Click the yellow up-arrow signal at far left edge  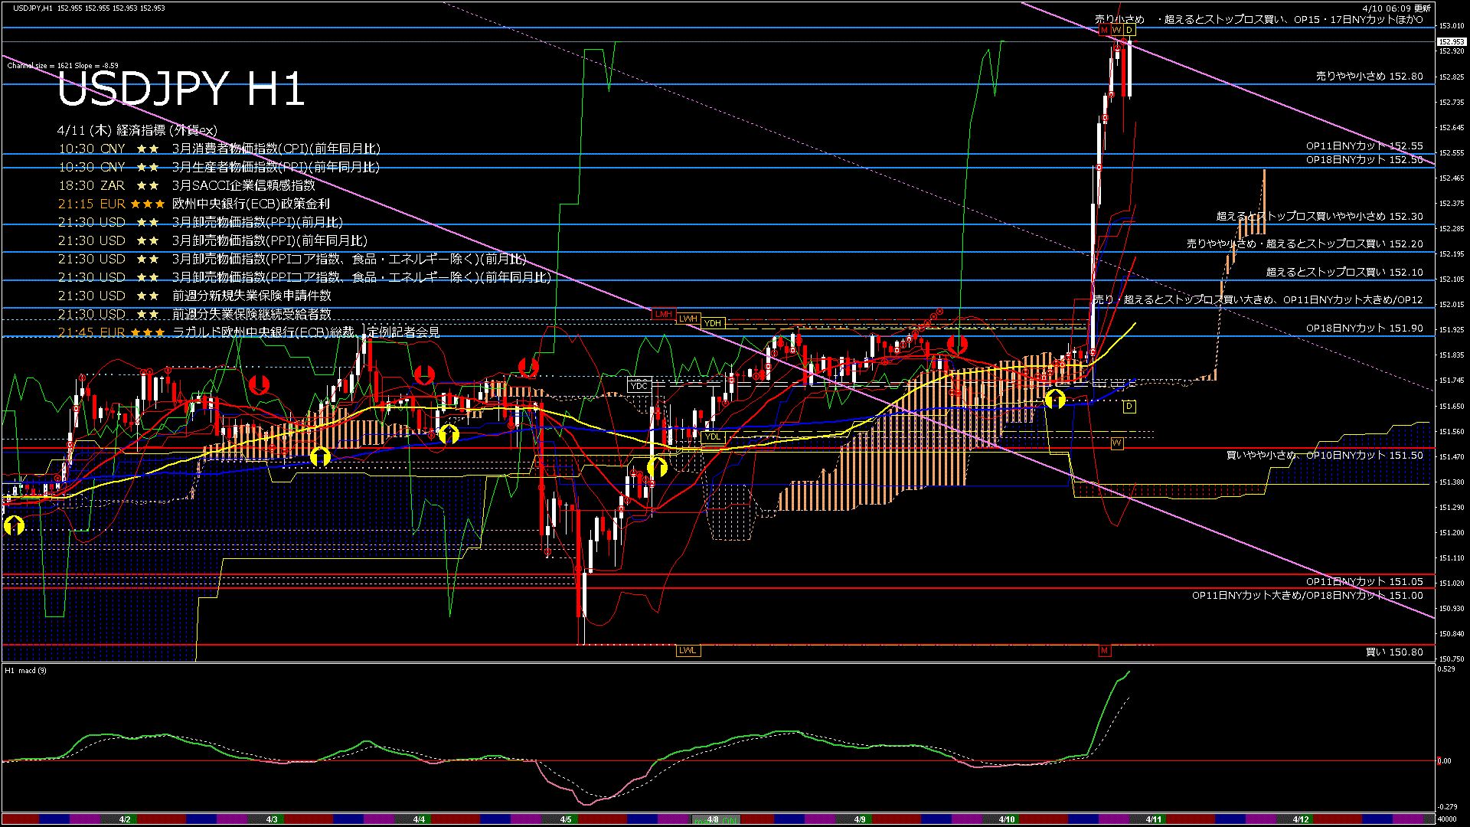click(x=14, y=526)
